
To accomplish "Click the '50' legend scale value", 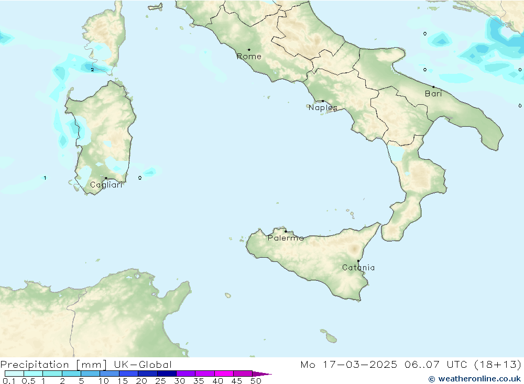I will click(x=256, y=381).
